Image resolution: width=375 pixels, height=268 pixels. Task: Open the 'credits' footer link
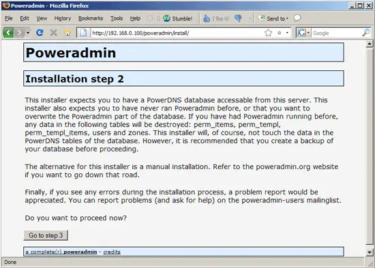click(112, 252)
